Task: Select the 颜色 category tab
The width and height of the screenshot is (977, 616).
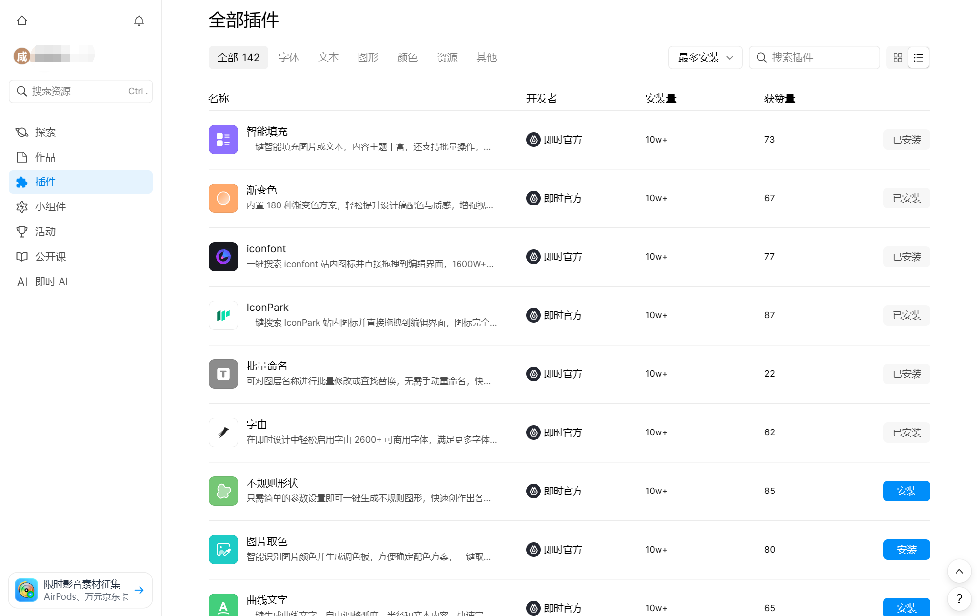Action: (x=407, y=58)
